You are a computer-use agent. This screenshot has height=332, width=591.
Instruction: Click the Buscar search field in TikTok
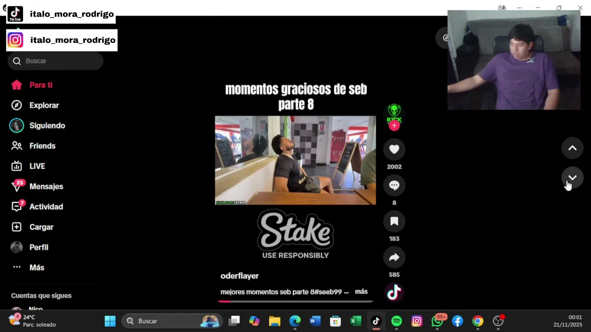[55, 61]
